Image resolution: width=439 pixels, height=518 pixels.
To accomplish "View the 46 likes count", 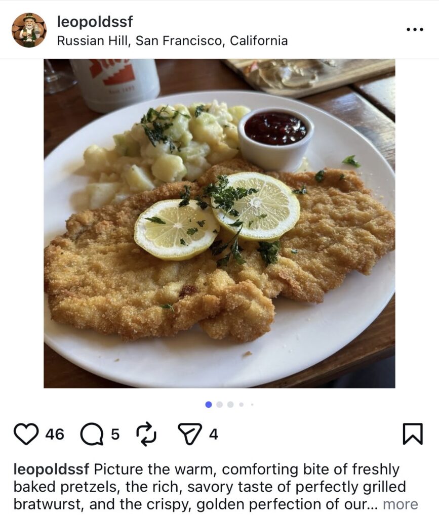I will tap(55, 434).
